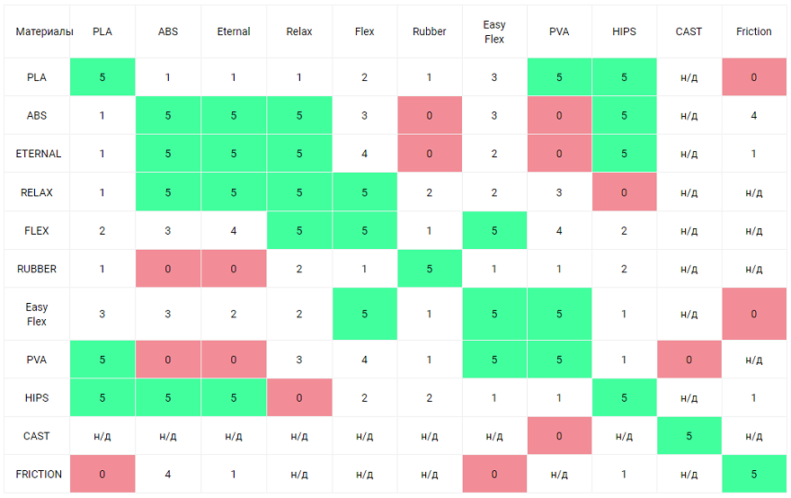Click the HIPS row label
Image resolution: width=791 pixels, height=498 pixels.
click(x=37, y=398)
